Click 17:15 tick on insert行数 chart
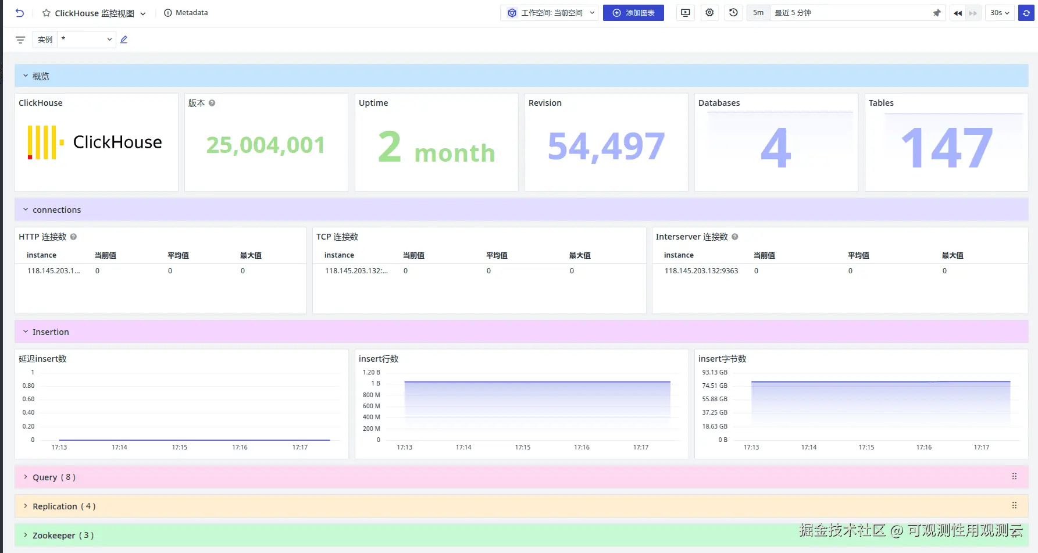 click(523, 447)
